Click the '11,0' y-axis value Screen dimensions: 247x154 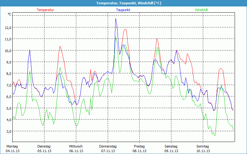pyautogui.click(x=8, y=39)
